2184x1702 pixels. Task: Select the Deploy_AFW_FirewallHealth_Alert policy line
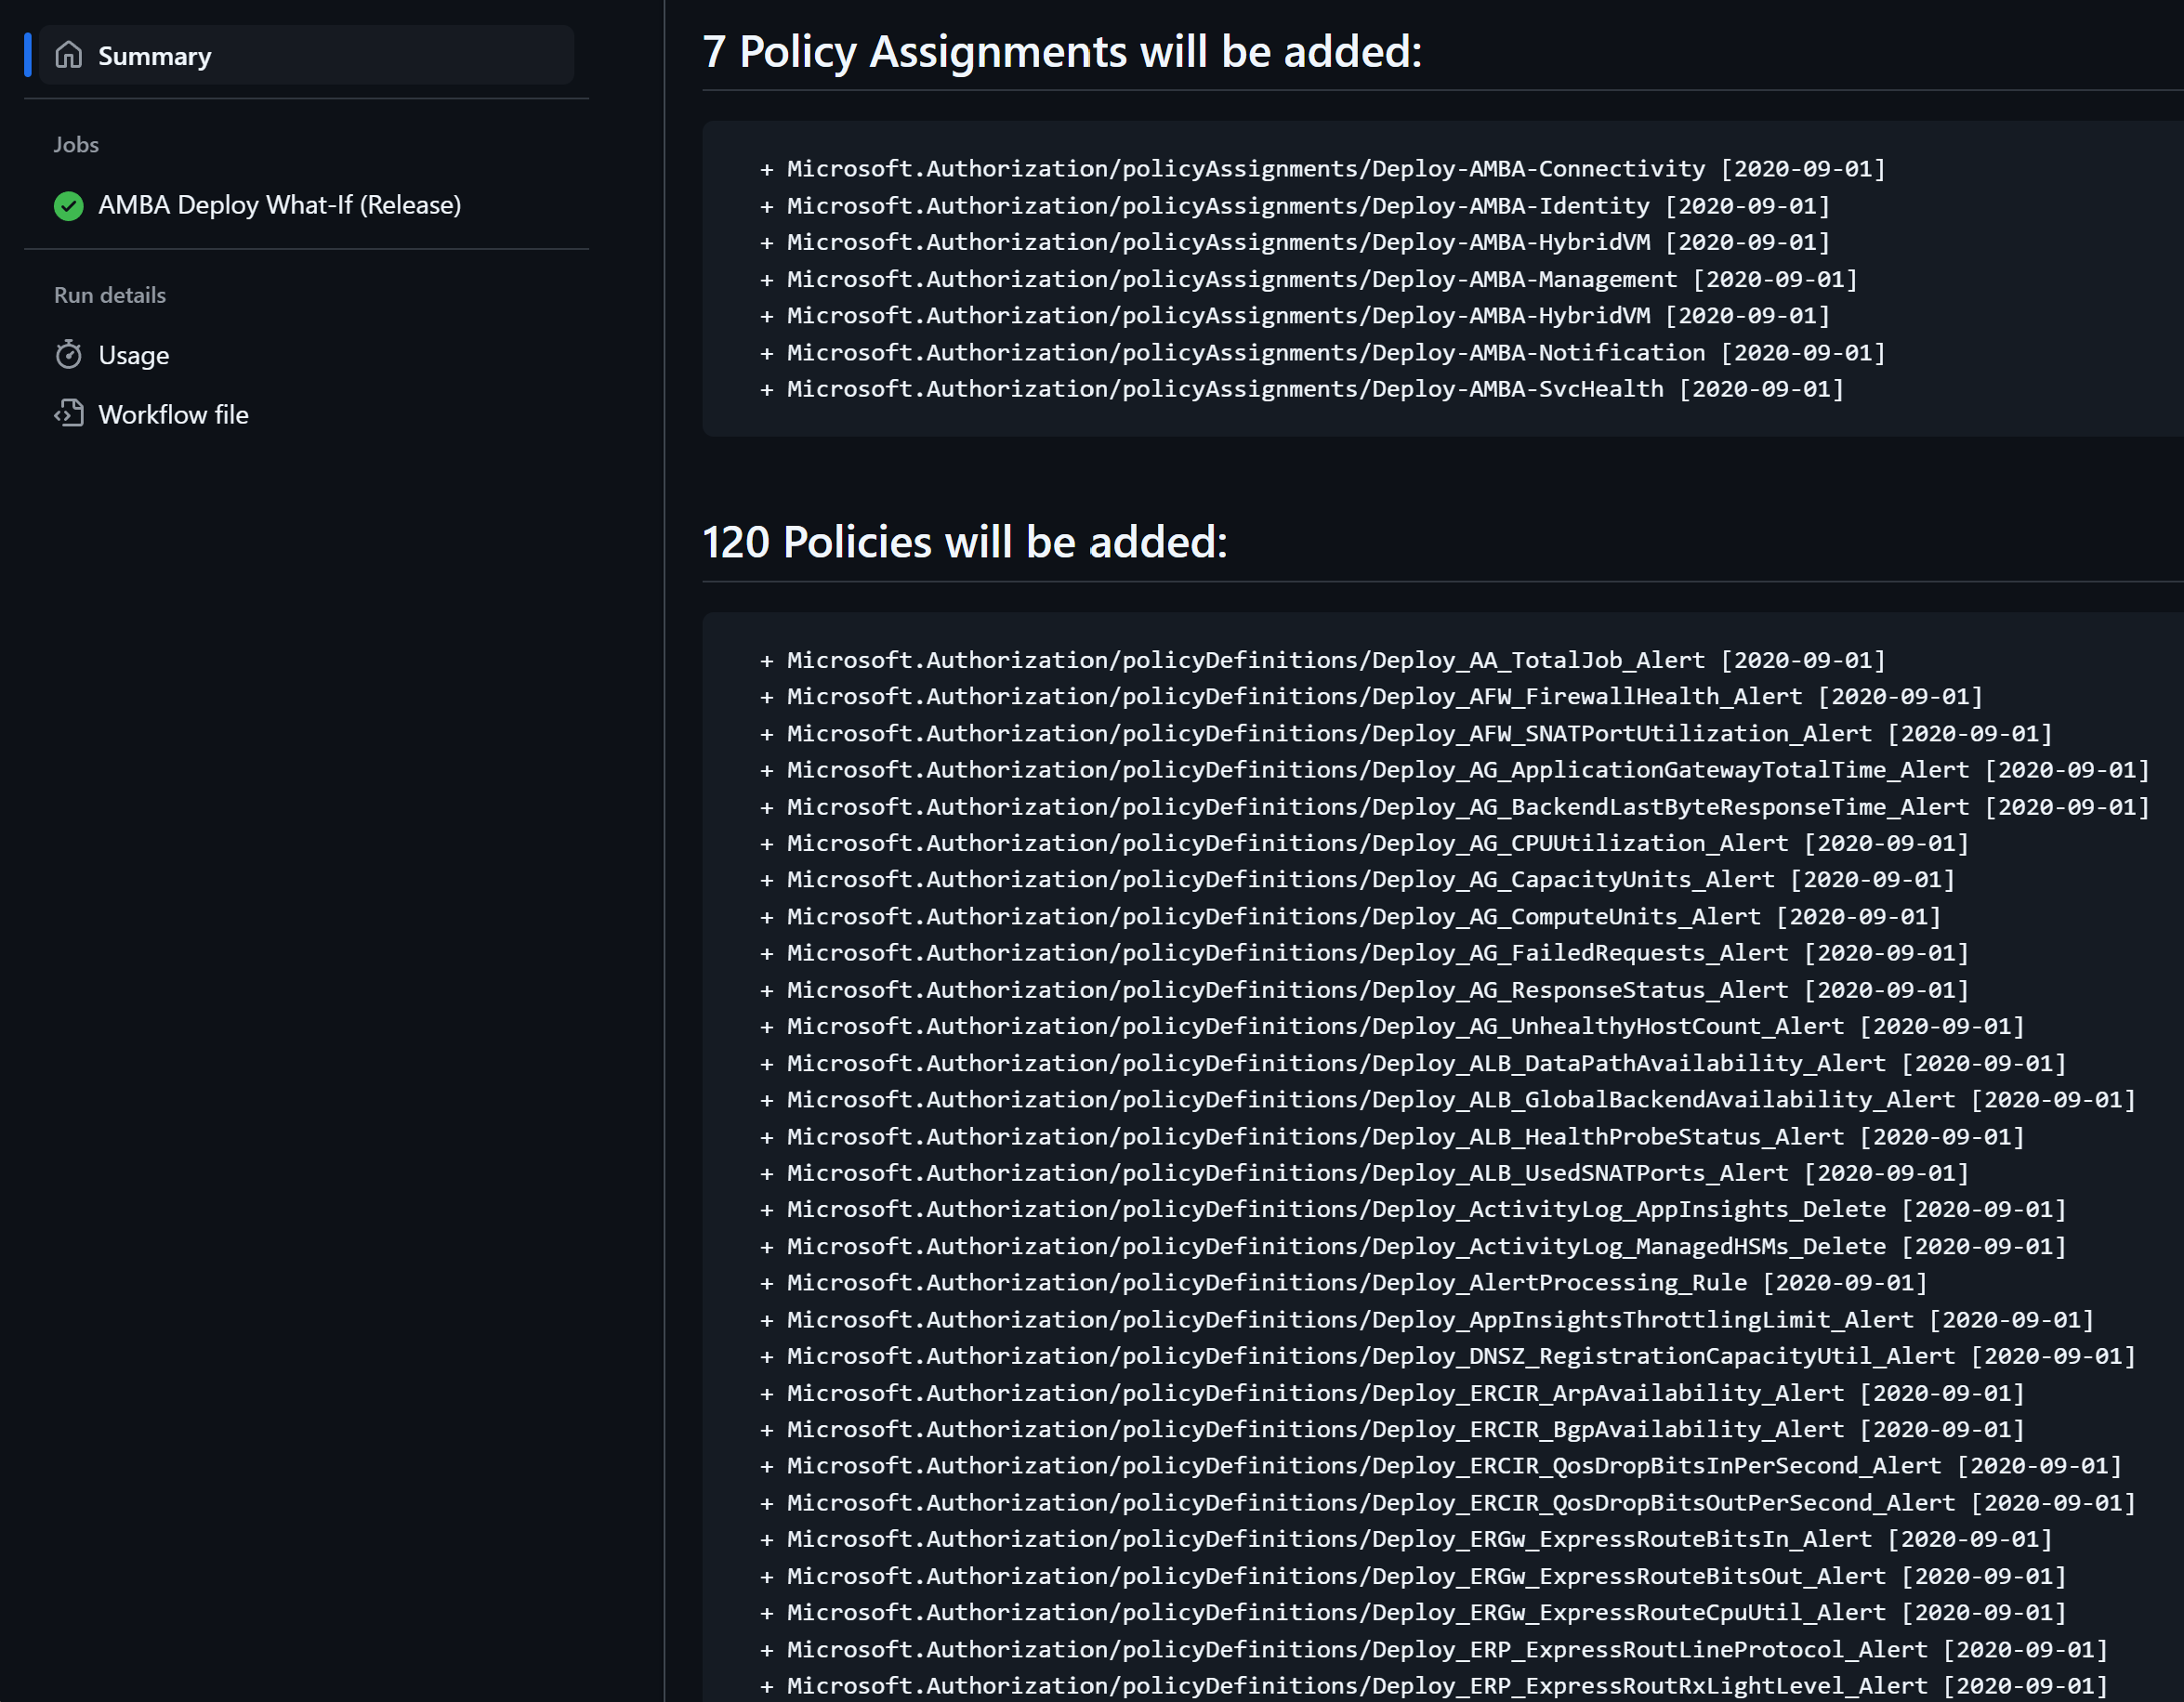pyautogui.click(x=1371, y=697)
